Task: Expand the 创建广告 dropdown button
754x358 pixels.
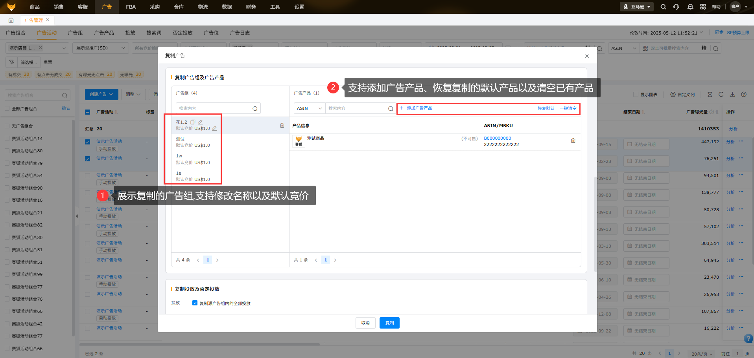Action: [101, 94]
